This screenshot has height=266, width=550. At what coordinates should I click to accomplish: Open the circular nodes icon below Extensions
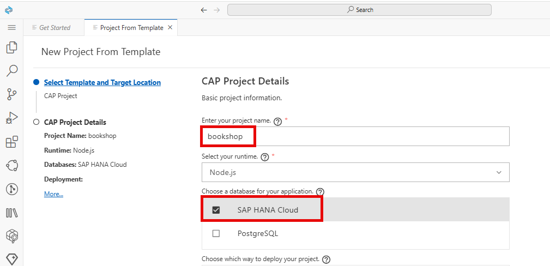pos(11,165)
